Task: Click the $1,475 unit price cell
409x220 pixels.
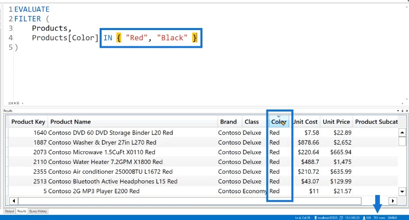Action: 342,162
